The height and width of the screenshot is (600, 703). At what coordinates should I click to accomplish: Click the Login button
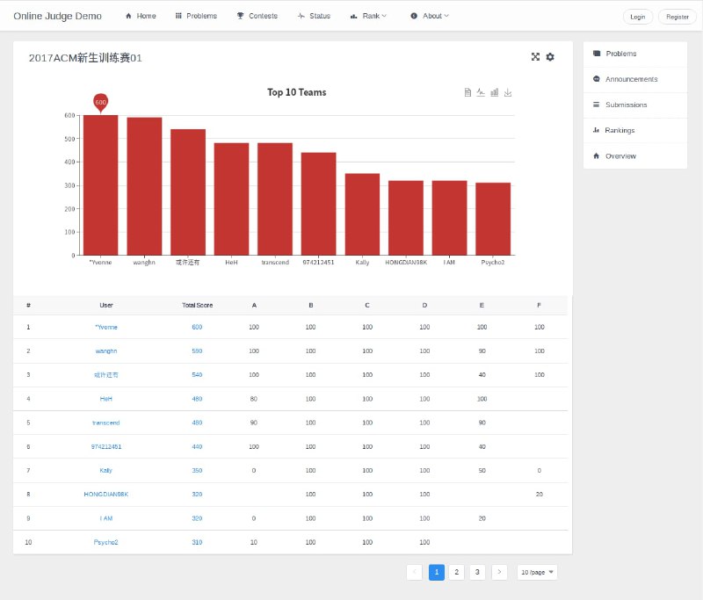coord(638,17)
